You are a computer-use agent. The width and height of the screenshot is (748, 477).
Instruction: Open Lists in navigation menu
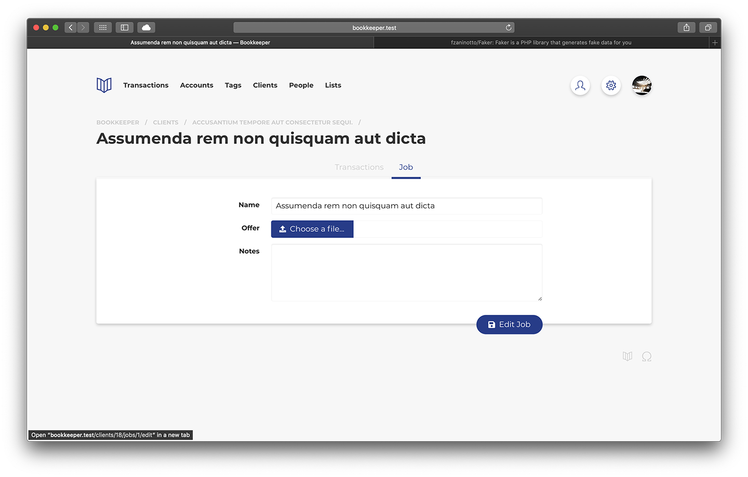click(x=333, y=85)
